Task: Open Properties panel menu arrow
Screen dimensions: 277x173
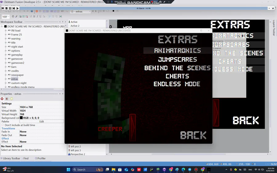Action: 60,94
